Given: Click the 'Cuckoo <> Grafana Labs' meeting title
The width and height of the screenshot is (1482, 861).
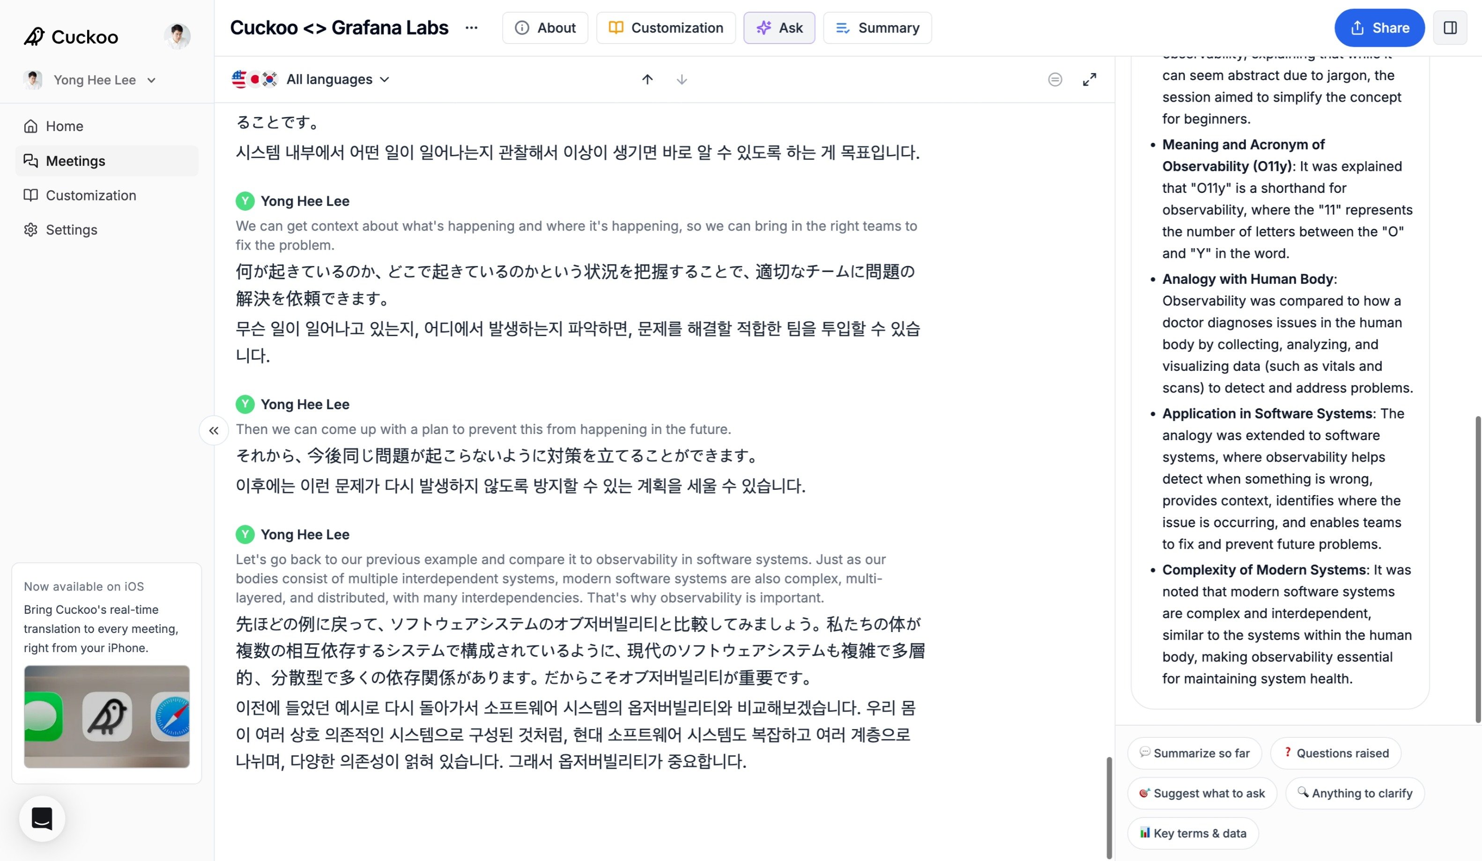Looking at the screenshot, I should pos(339,28).
